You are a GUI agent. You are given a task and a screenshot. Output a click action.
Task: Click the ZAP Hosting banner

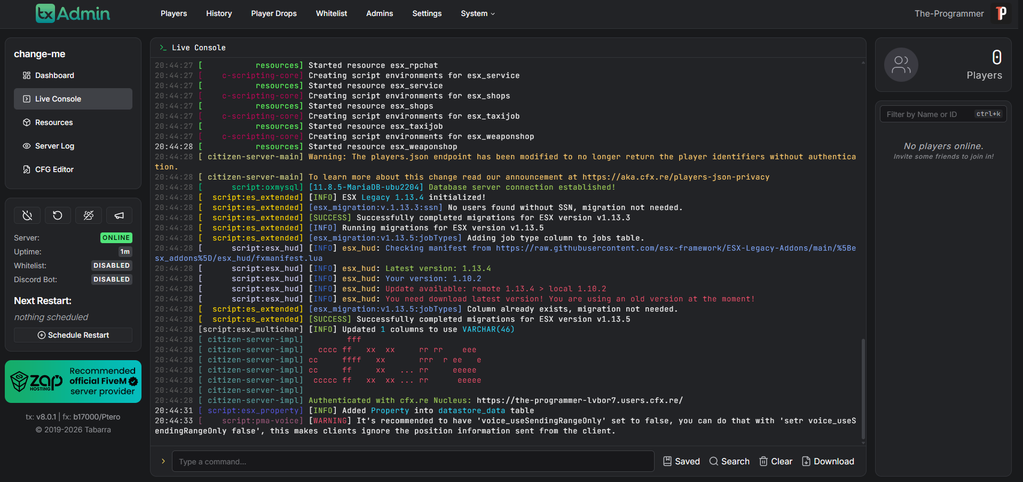point(73,382)
